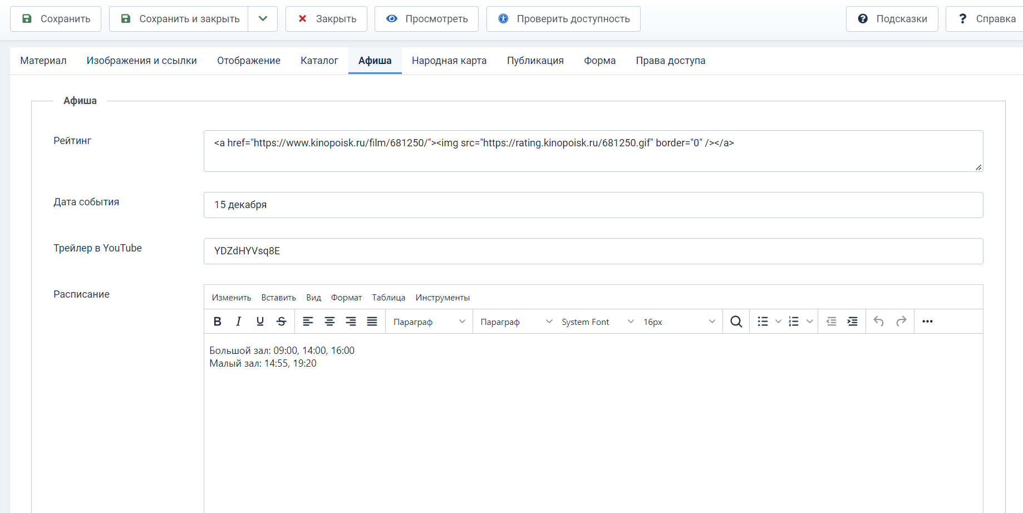The height and width of the screenshot is (513, 1023).
Task: Open the Вставить editor menu
Action: tap(278, 298)
